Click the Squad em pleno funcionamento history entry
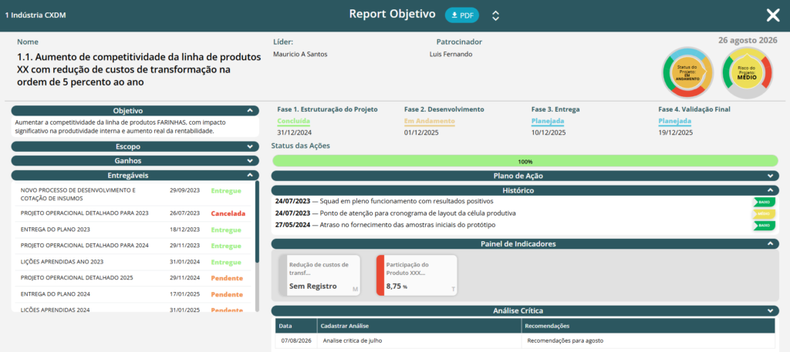 pyautogui.click(x=384, y=201)
